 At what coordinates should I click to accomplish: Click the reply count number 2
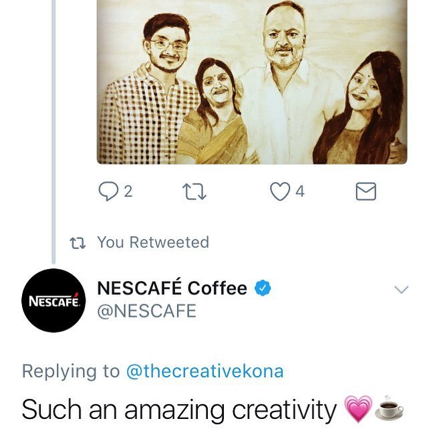click(x=128, y=192)
